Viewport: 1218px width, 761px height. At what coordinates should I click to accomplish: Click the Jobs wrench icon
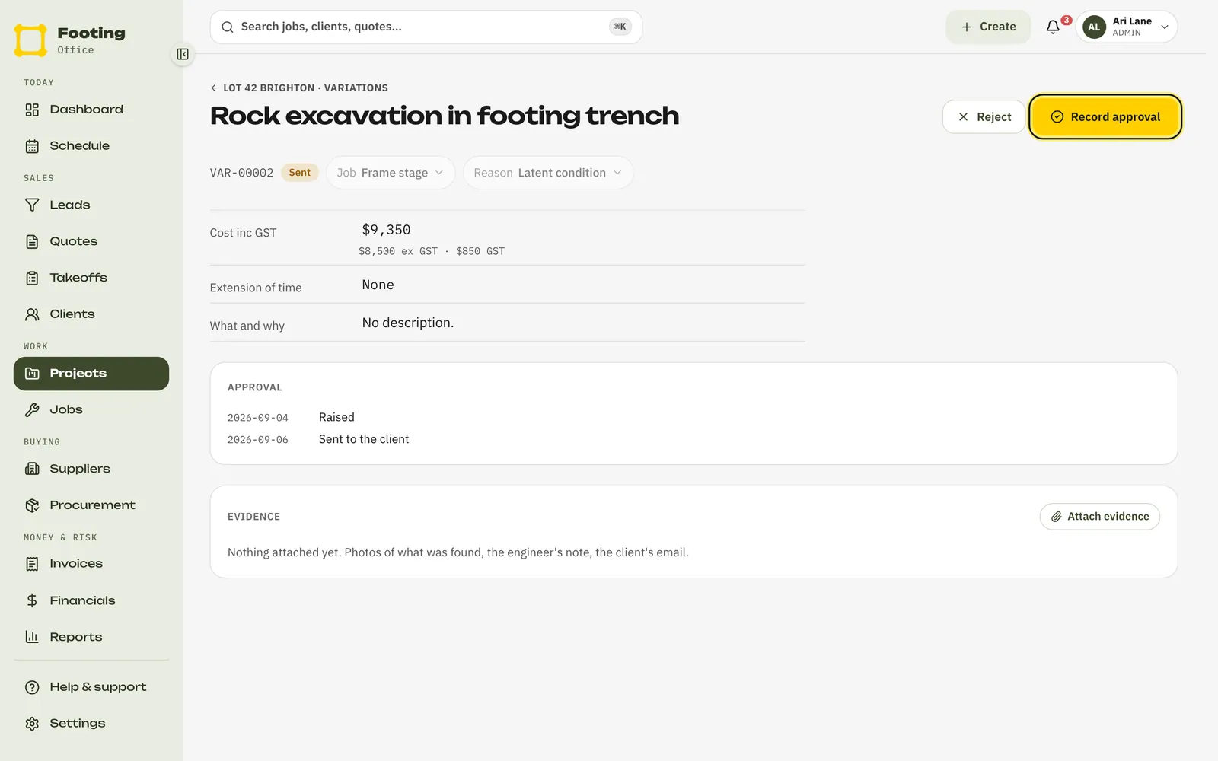click(x=32, y=410)
